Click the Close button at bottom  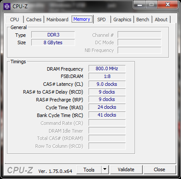pyautogui.click(x=159, y=169)
